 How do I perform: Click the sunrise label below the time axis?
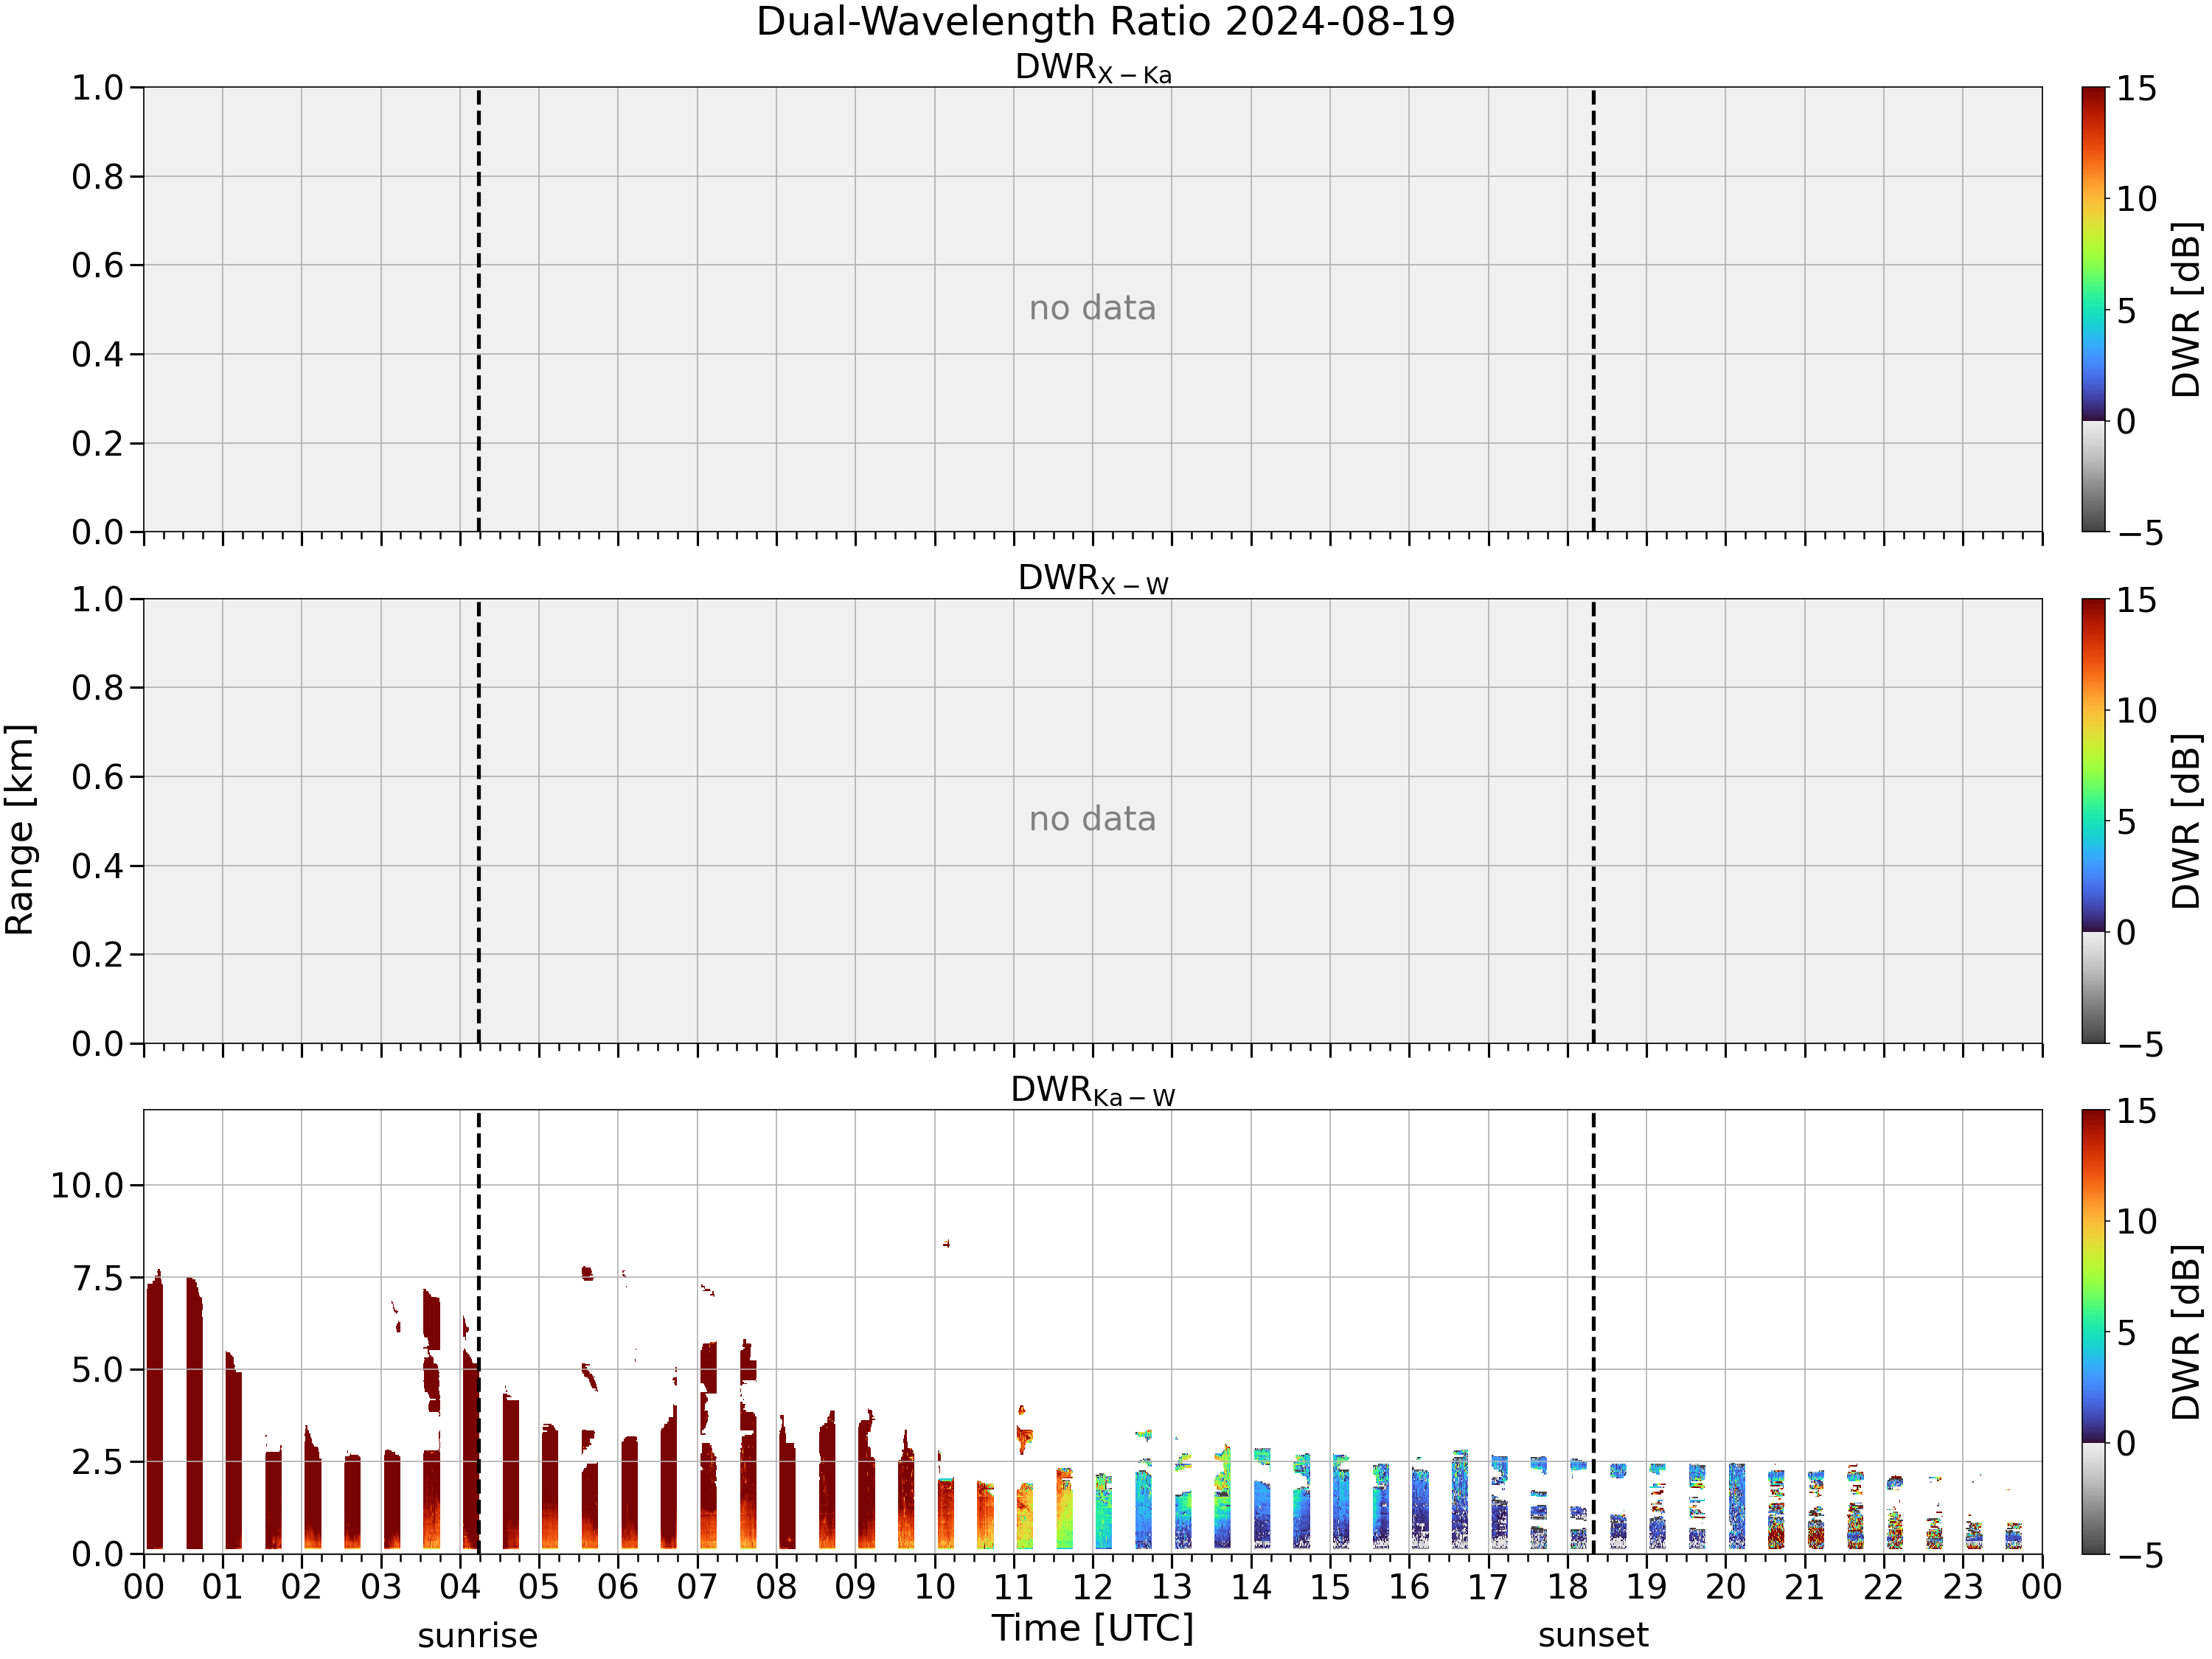point(478,1636)
